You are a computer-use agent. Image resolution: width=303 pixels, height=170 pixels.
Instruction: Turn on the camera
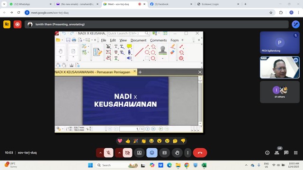[x=127, y=153]
